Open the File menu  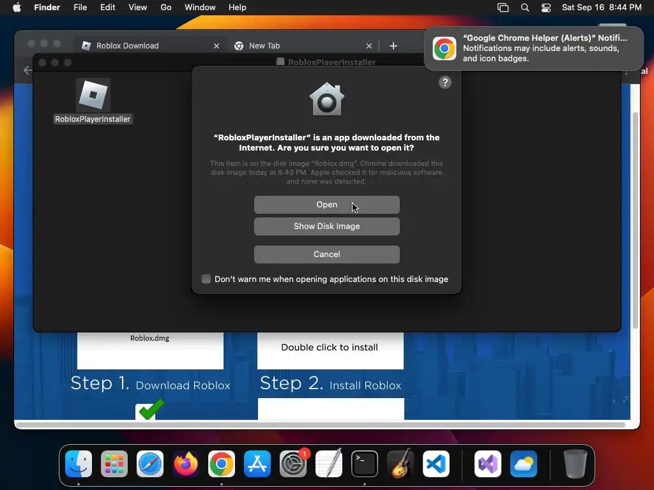(80, 8)
